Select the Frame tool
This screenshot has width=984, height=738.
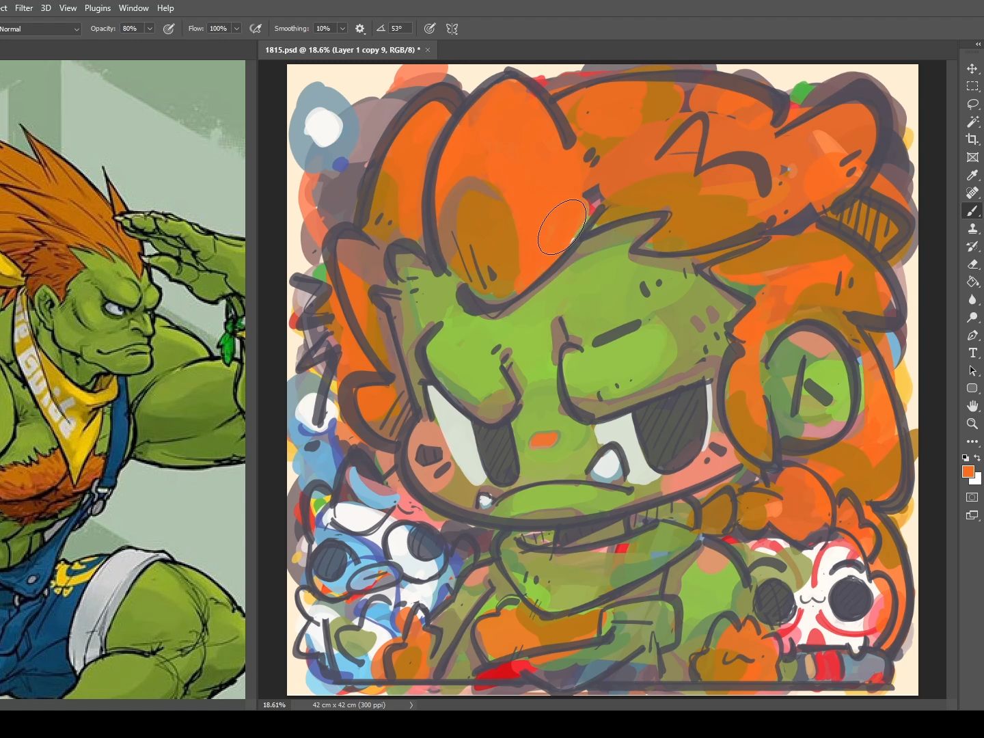pos(972,157)
